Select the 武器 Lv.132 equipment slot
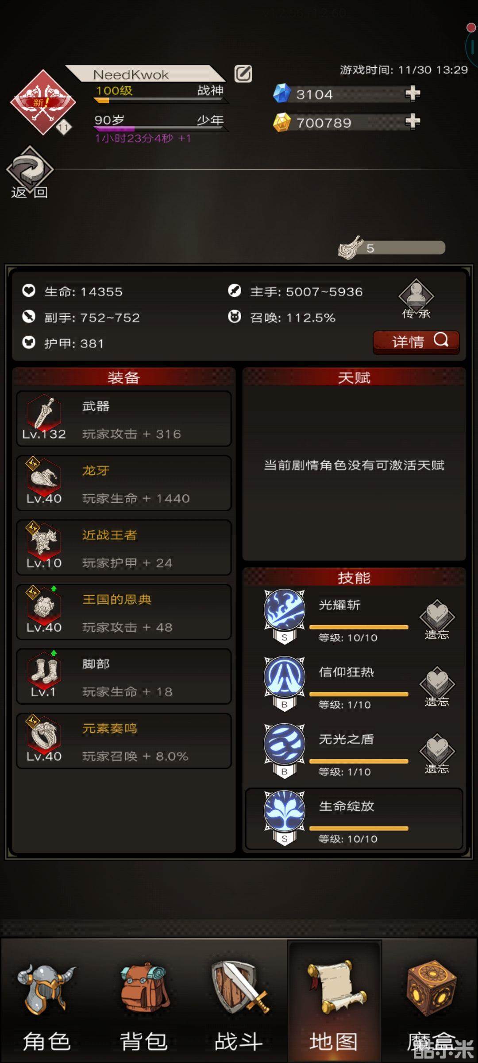The height and width of the screenshot is (1063, 478). [124, 419]
